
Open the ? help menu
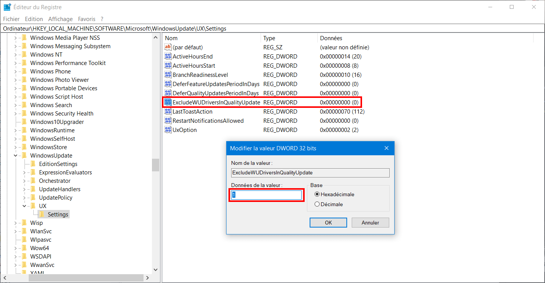coord(102,19)
